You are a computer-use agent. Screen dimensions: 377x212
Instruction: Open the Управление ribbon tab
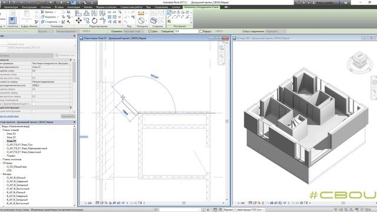161,7
